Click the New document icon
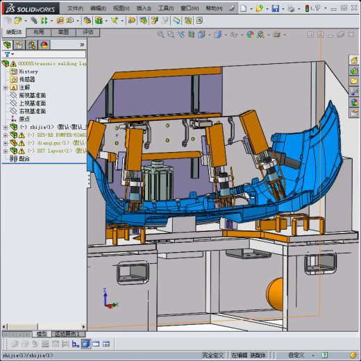Viewport: 361px width, 361px height. (244, 8)
